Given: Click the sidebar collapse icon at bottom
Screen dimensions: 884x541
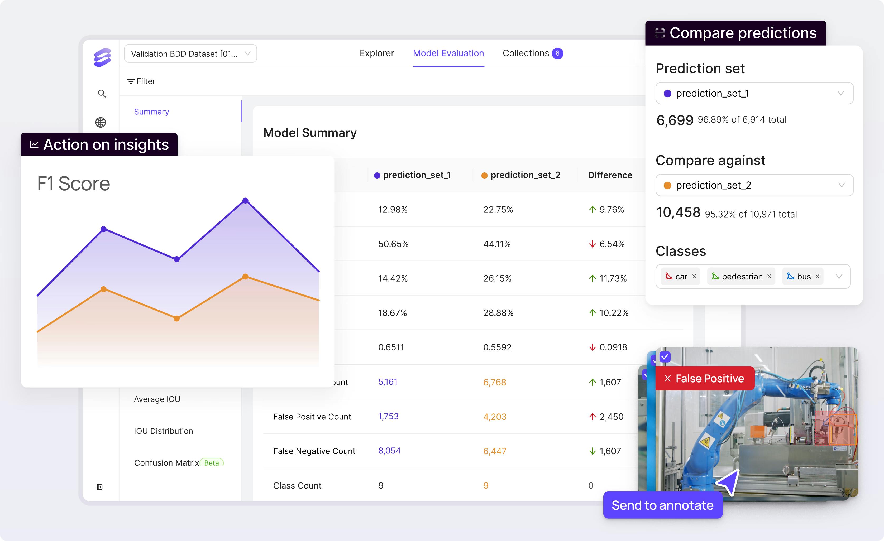Looking at the screenshot, I should coord(99,486).
